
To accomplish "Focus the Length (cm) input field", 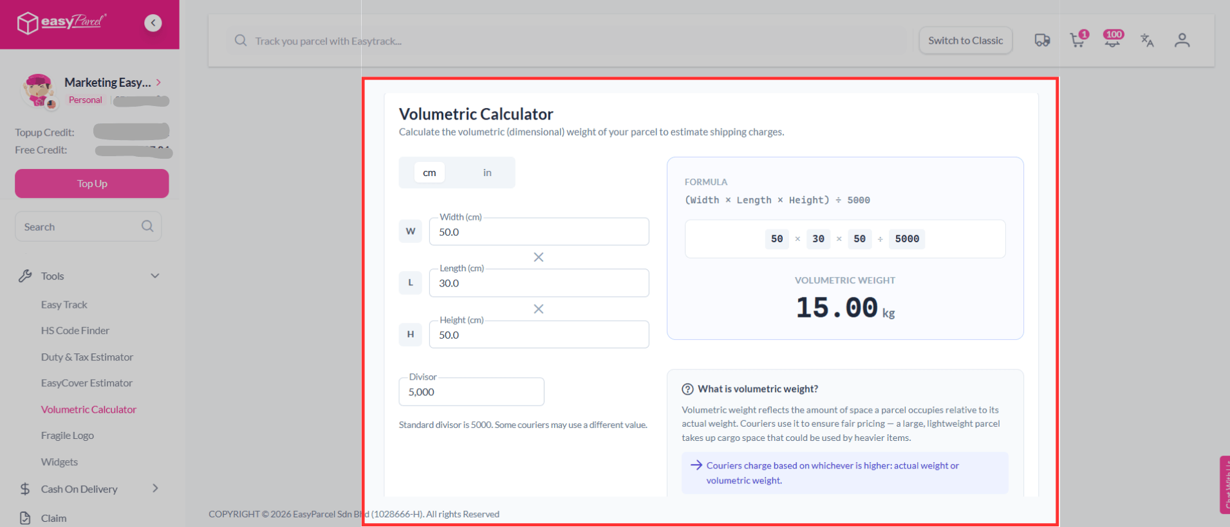I will [x=539, y=283].
